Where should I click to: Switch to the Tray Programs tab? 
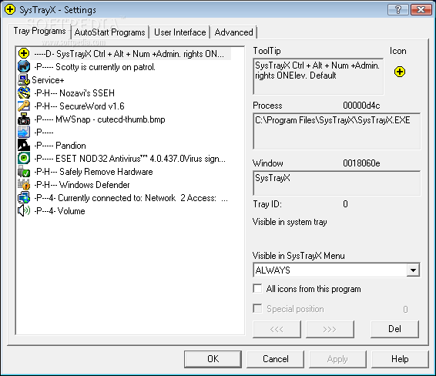(x=40, y=31)
